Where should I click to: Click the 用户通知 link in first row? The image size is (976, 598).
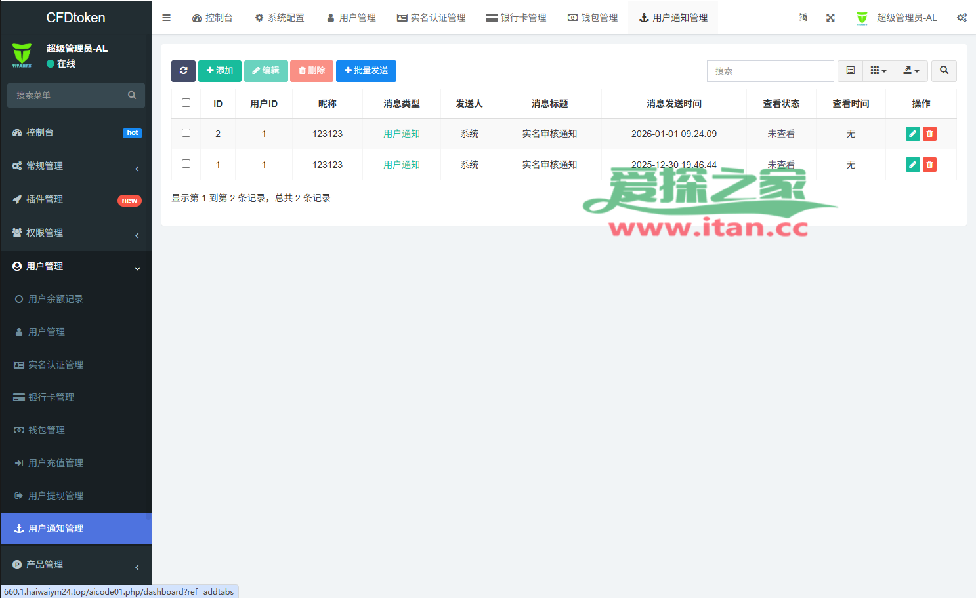(x=402, y=134)
